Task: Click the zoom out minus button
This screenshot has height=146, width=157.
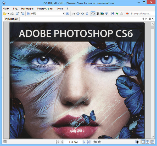Action: pos(28,14)
